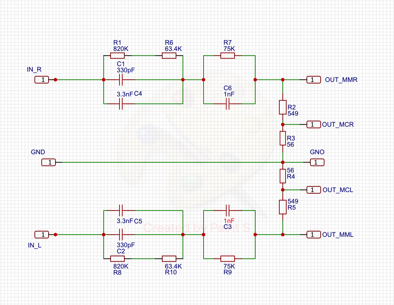
Task: Select the IN_R input connector pin
Action: [x=42, y=80]
